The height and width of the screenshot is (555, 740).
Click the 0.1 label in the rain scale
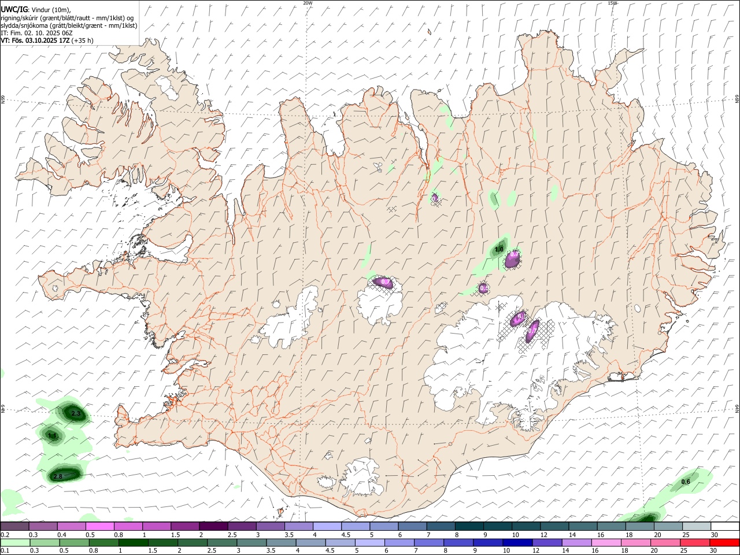pos(5,551)
